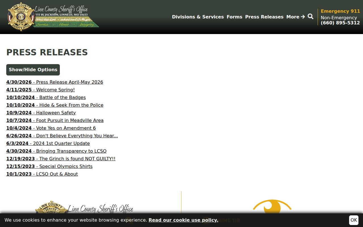Open Don't Believe Everything You Hear release
363x227 pixels.
(62, 136)
